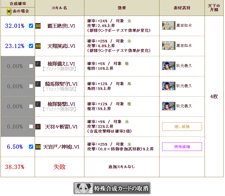Click the 特殊候補 button
This screenshot has height=196, width=225.
point(182,147)
